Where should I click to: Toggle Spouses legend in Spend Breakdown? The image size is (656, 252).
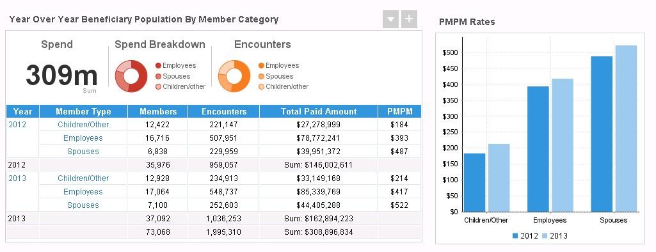[173, 77]
